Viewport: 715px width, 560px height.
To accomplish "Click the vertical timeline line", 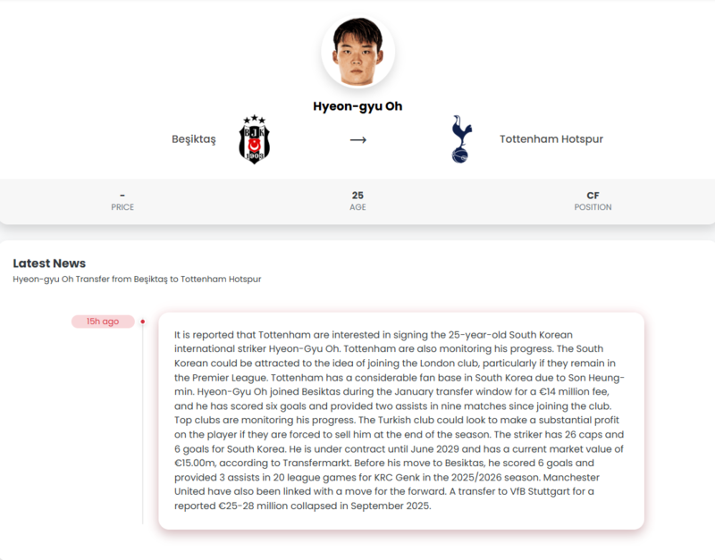I will coord(143,424).
